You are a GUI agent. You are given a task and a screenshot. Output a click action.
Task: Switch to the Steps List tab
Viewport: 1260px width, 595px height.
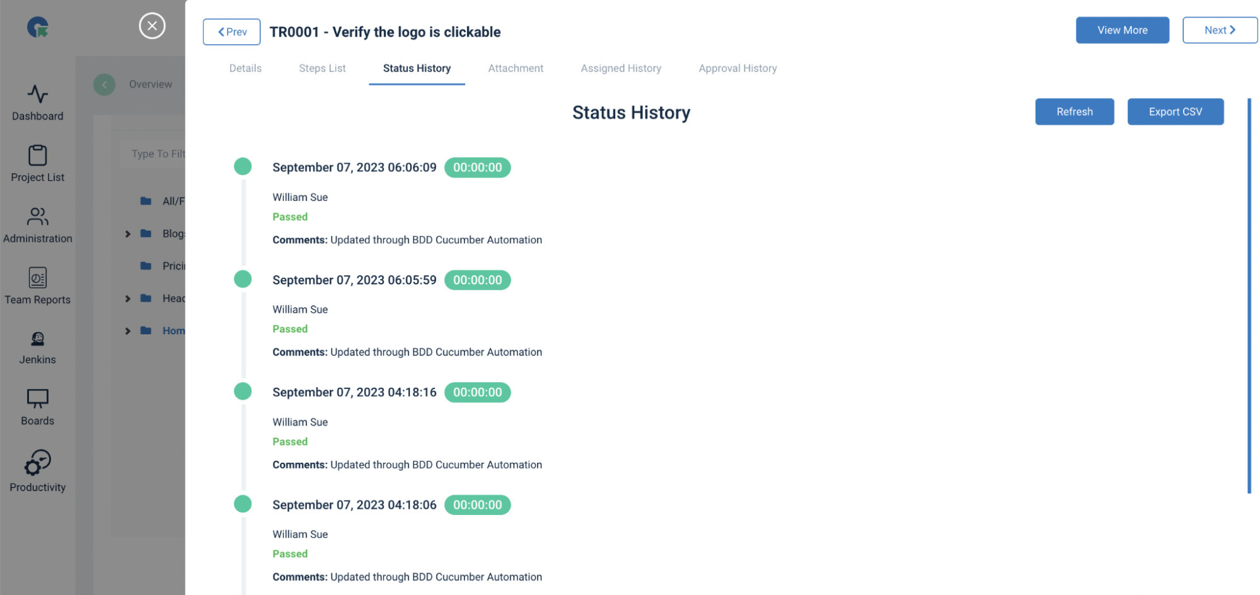coord(322,68)
